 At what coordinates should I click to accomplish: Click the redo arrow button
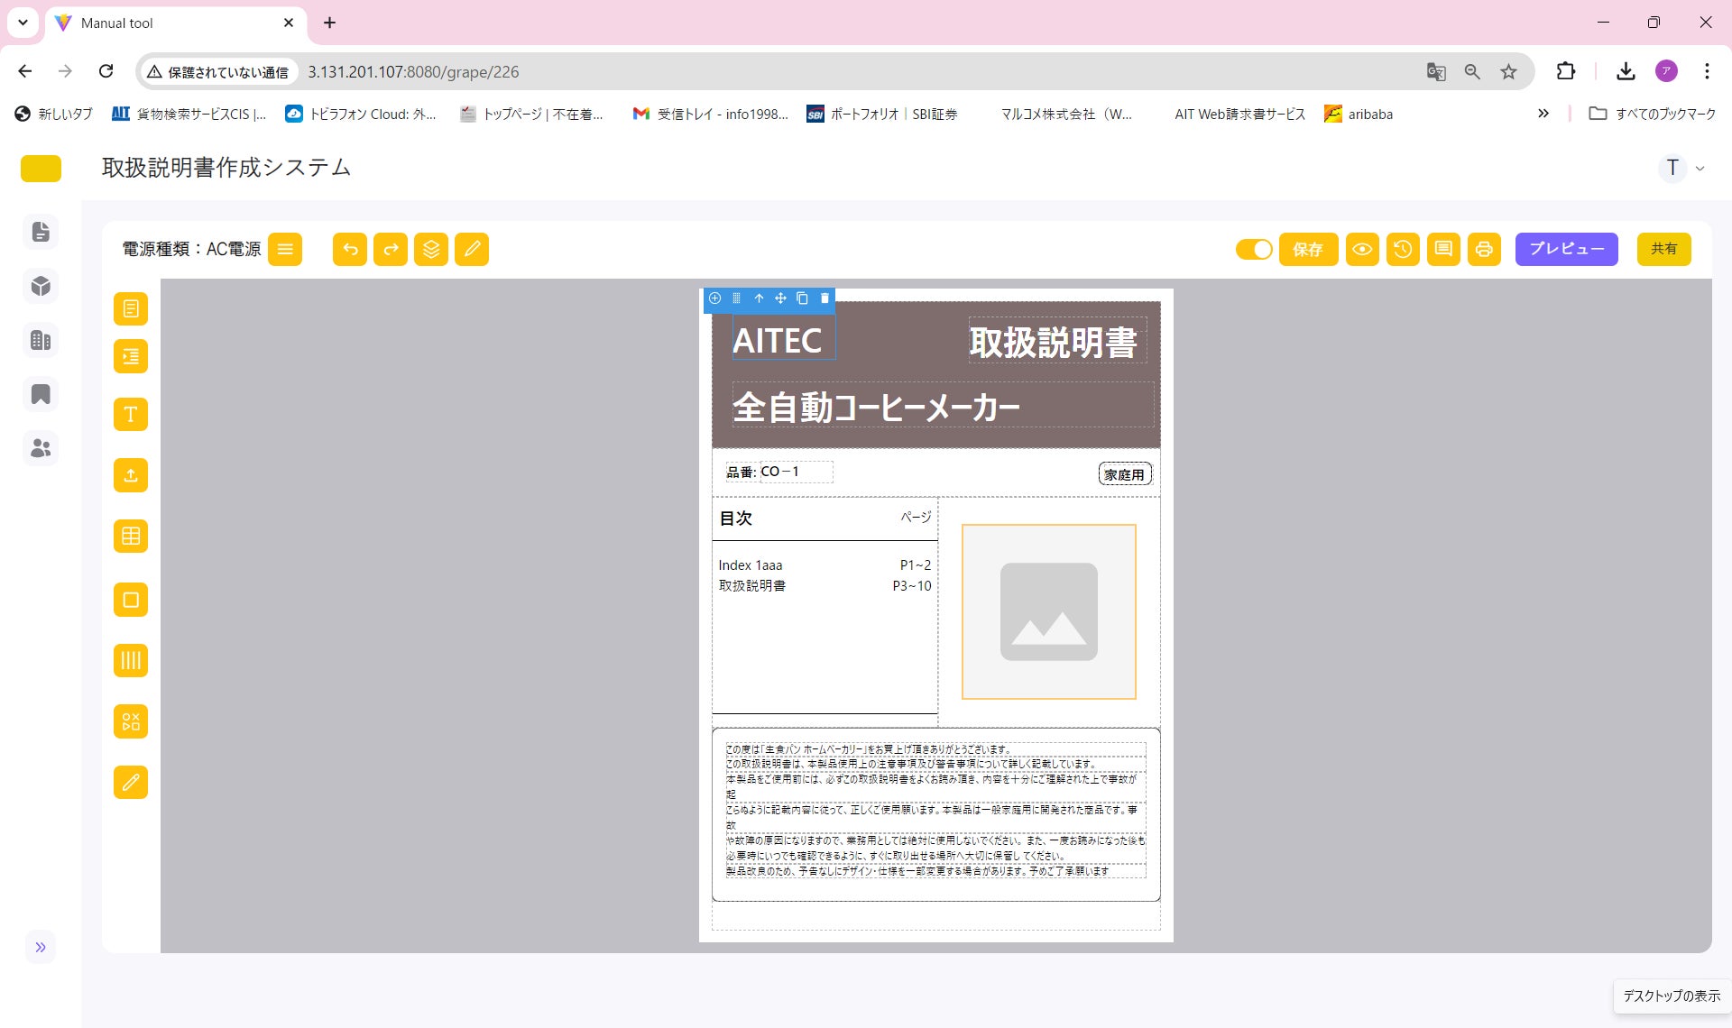coord(391,250)
